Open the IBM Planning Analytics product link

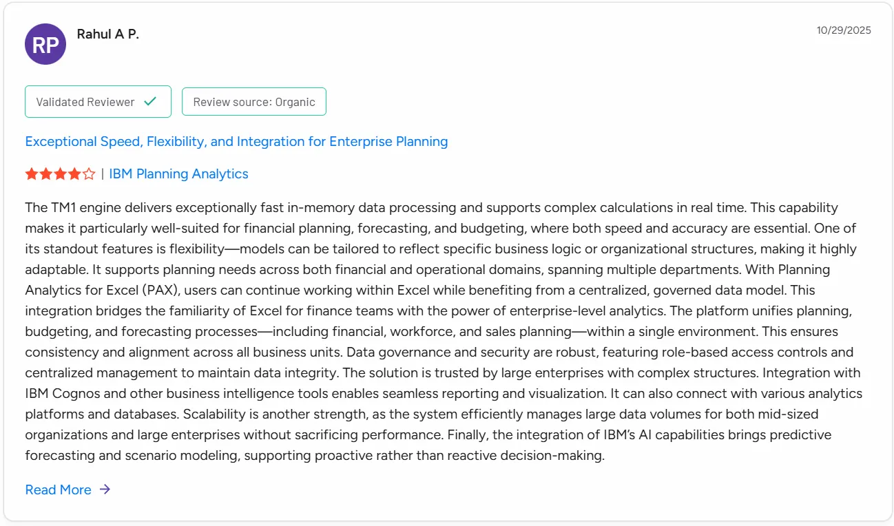pyautogui.click(x=178, y=173)
